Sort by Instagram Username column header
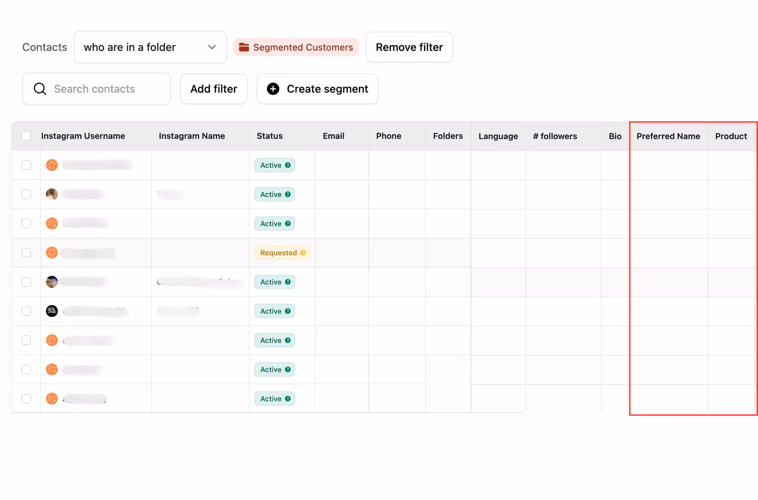The height and width of the screenshot is (500, 758). point(83,136)
